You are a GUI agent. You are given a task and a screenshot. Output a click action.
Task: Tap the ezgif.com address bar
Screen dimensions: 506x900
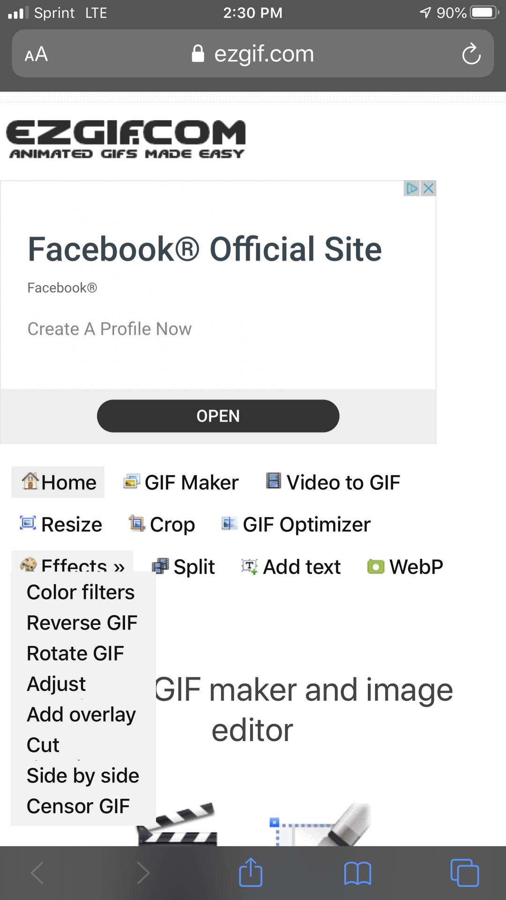click(253, 54)
